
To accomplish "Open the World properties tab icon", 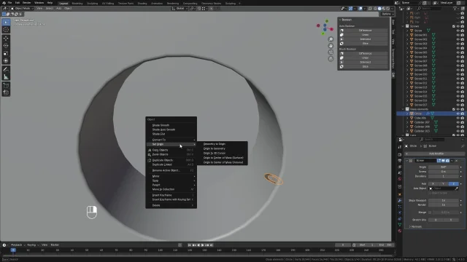I will pyautogui.click(x=400, y=179).
